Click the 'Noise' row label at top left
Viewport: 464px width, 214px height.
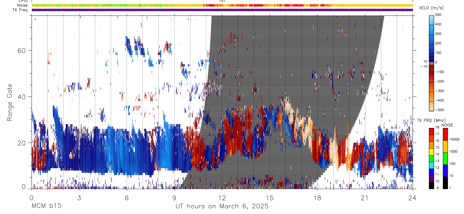tap(23, 5)
